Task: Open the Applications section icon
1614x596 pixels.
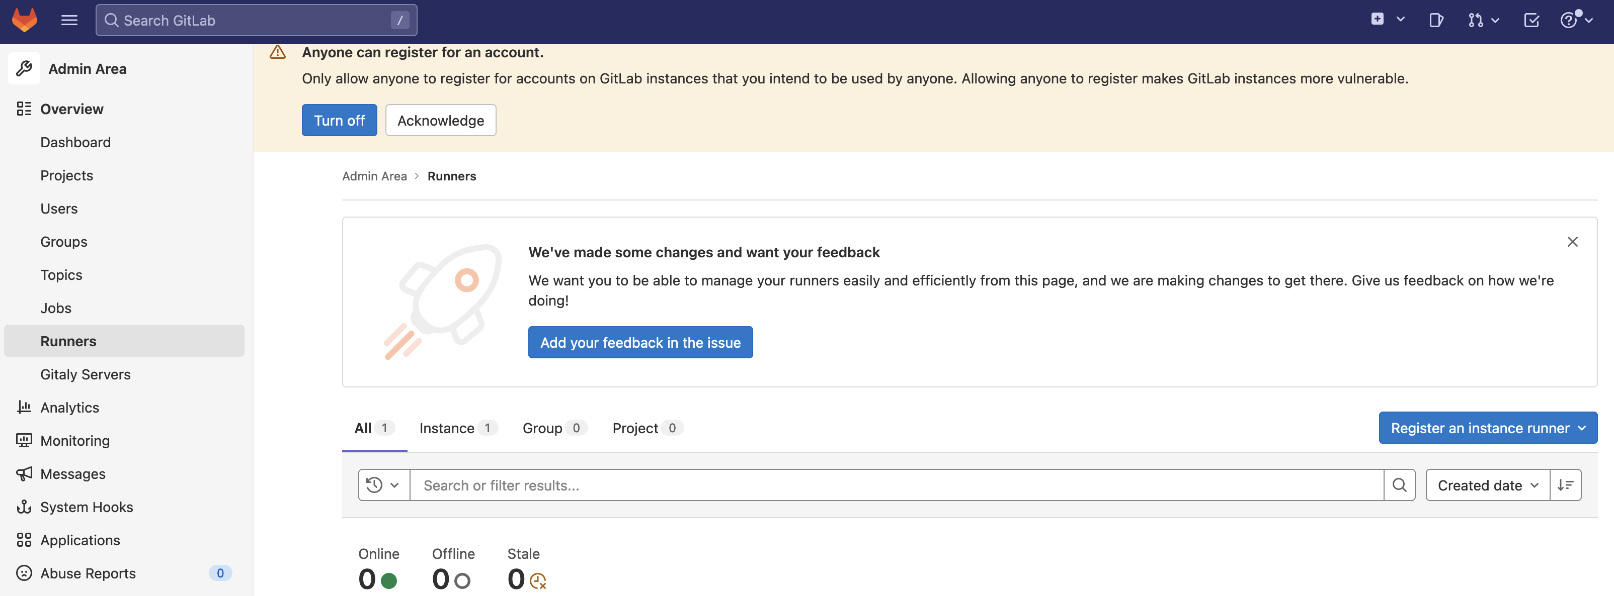Action: click(x=24, y=540)
